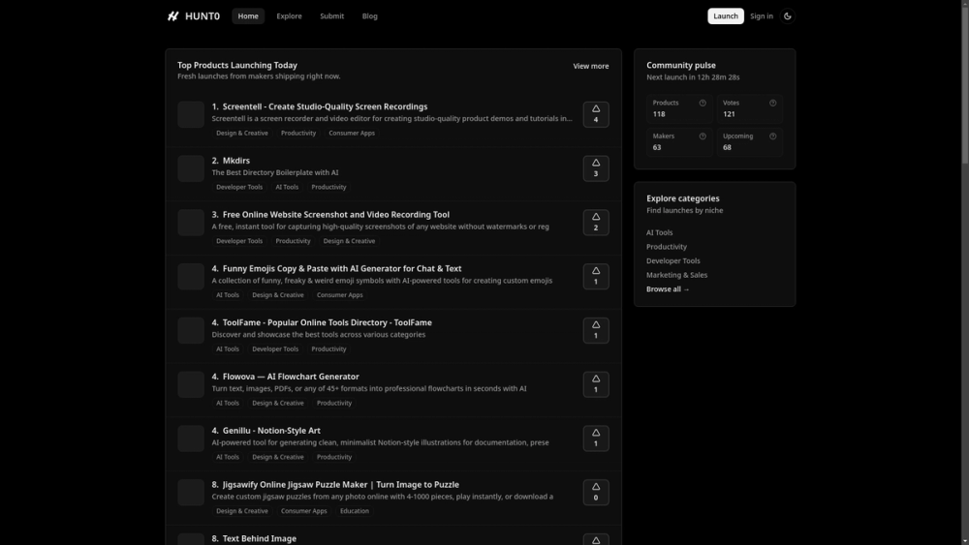Open Genillu Notion-Style Art title

click(271, 431)
